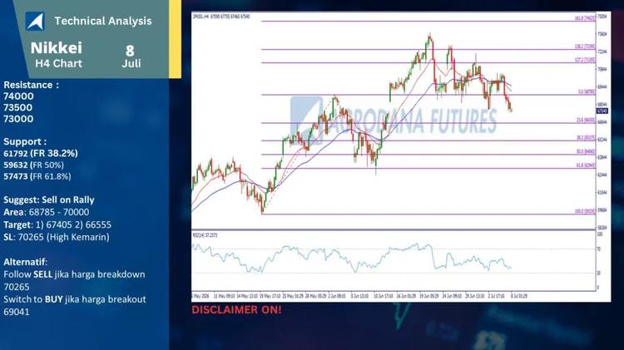Click the Nikkei H4 Chart heading
This screenshot has height=350, width=624.
click(x=57, y=55)
